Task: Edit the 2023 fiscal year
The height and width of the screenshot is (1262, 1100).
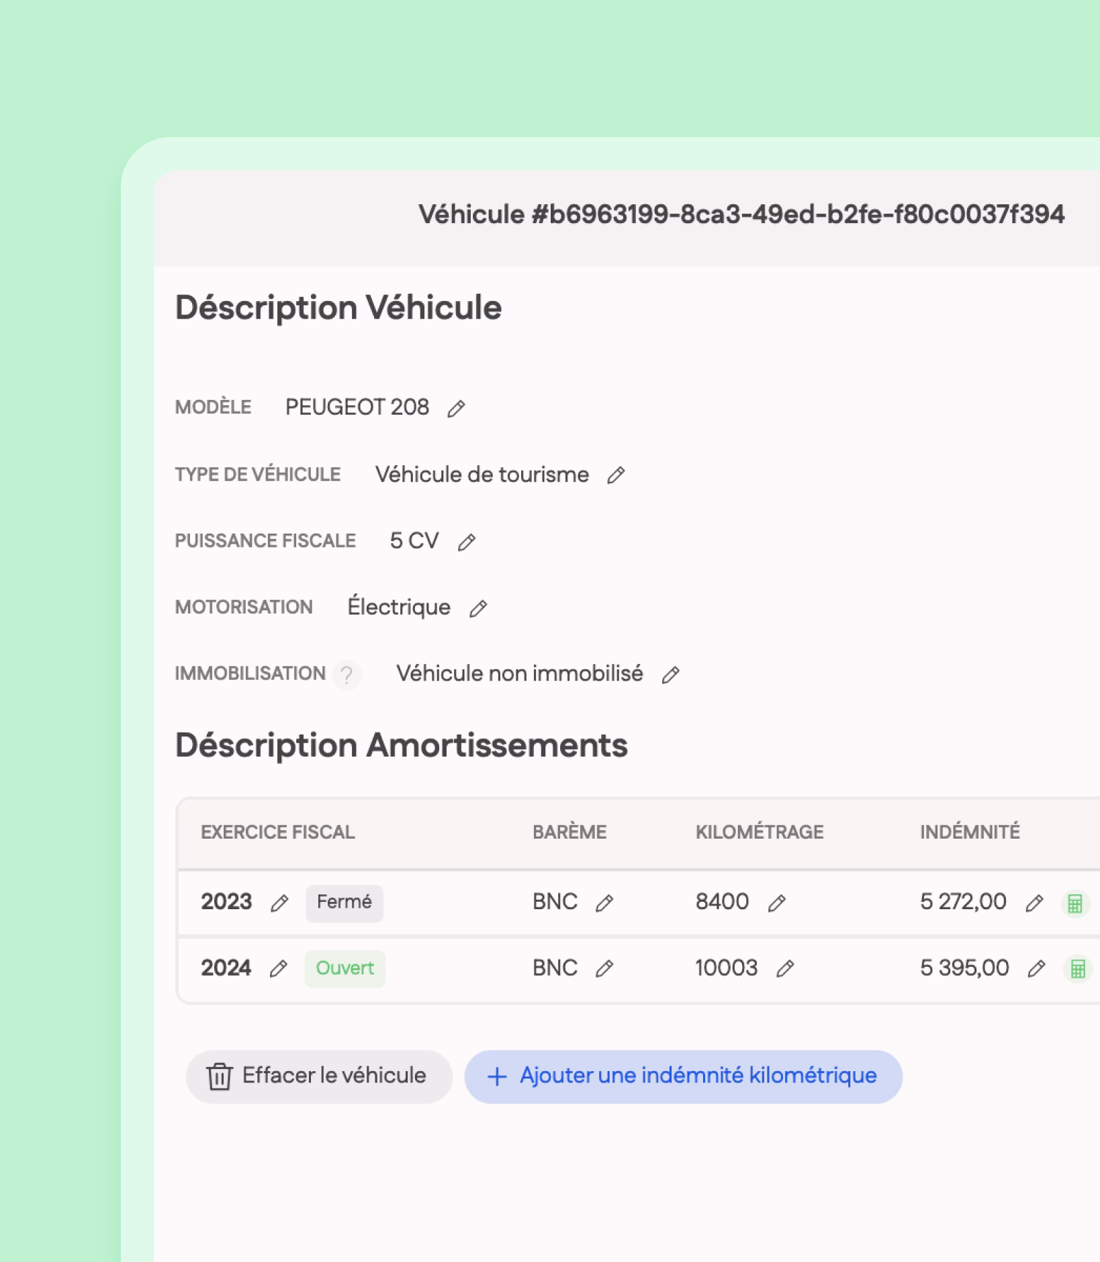Action: tap(280, 903)
